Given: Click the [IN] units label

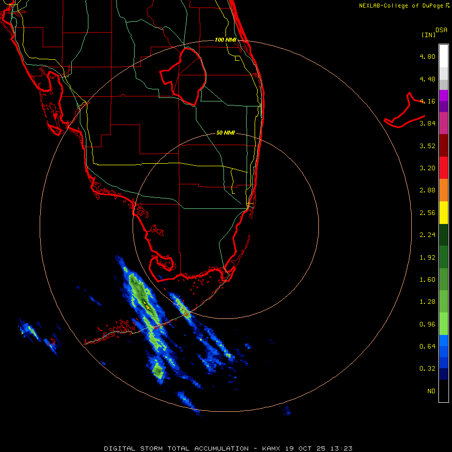Looking at the screenshot, I should tap(428, 35).
